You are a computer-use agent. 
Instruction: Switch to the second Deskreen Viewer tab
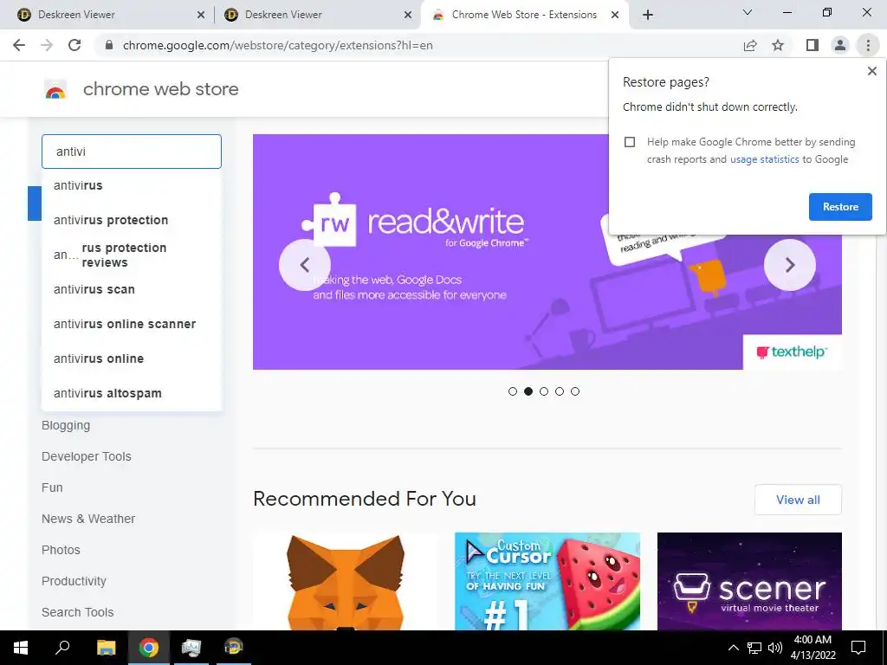click(x=317, y=16)
